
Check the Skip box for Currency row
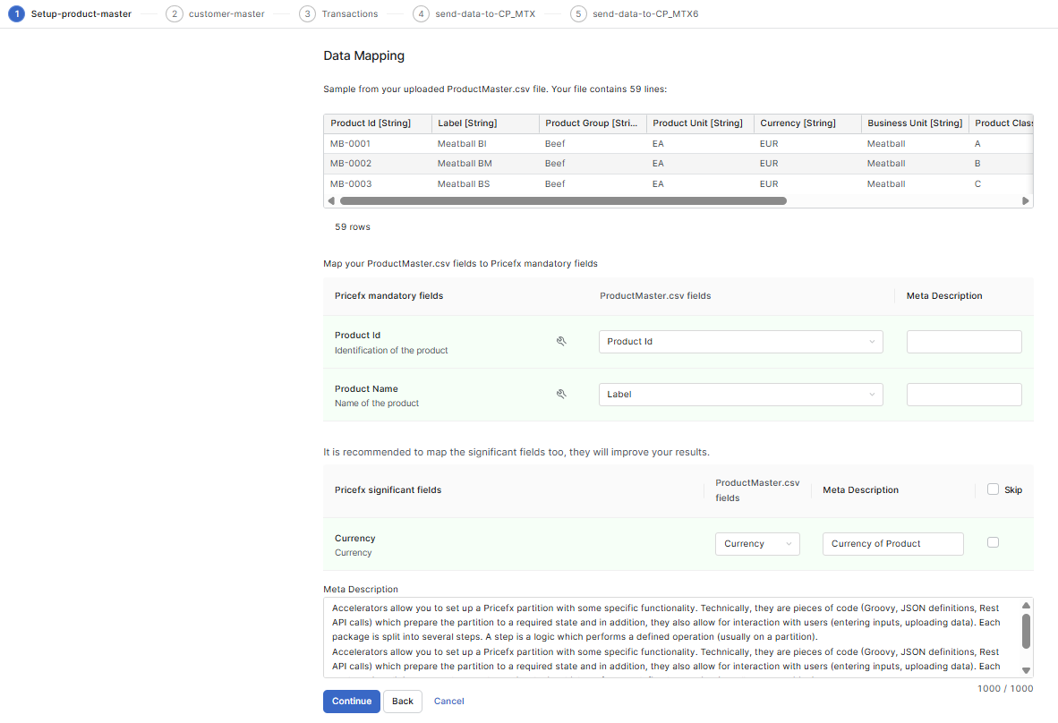pyautogui.click(x=993, y=542)
